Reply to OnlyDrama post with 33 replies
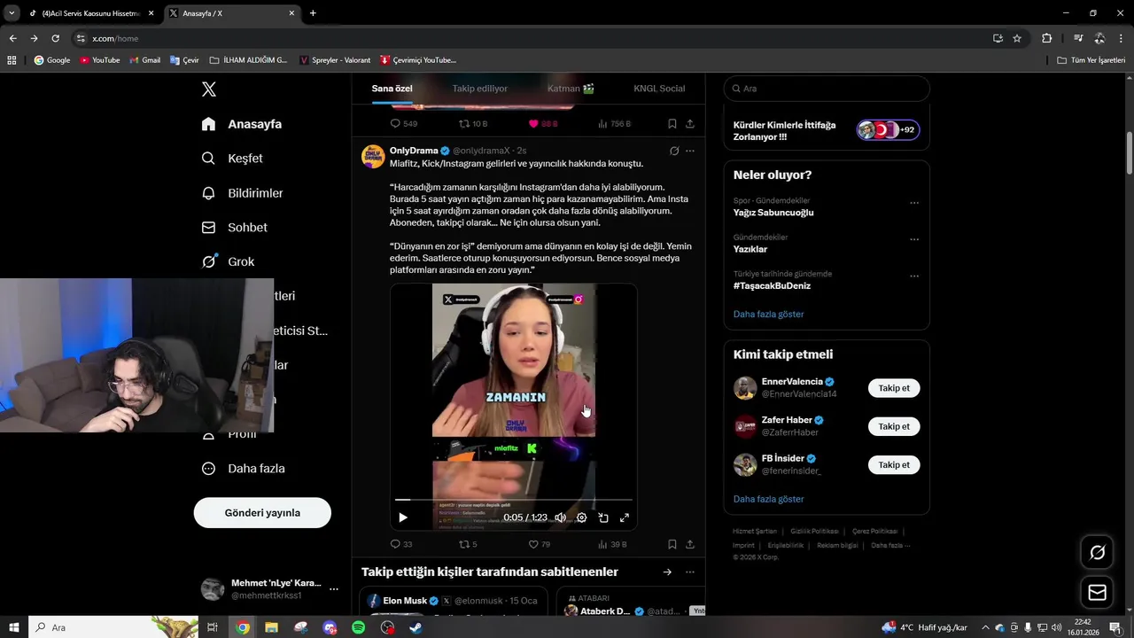Viewport: 1134px width, 638px height. [401, 544]
